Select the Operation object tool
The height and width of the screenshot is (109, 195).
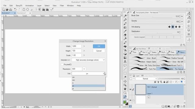tap(125, 85)
